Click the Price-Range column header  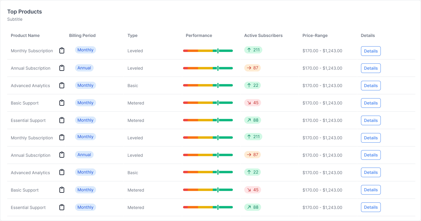(x=315, y=35)
